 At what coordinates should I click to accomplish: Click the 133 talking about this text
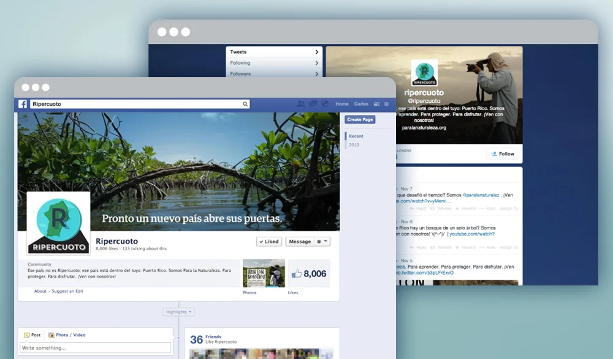pos(144,248)
